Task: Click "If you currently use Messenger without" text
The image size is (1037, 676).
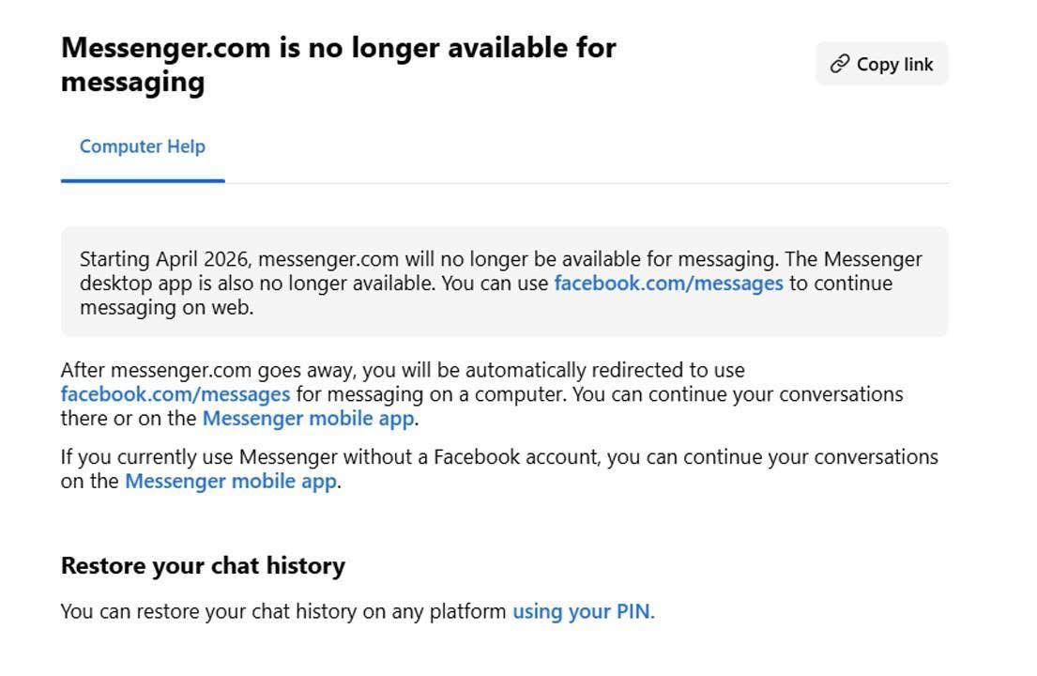Action: 235,457
